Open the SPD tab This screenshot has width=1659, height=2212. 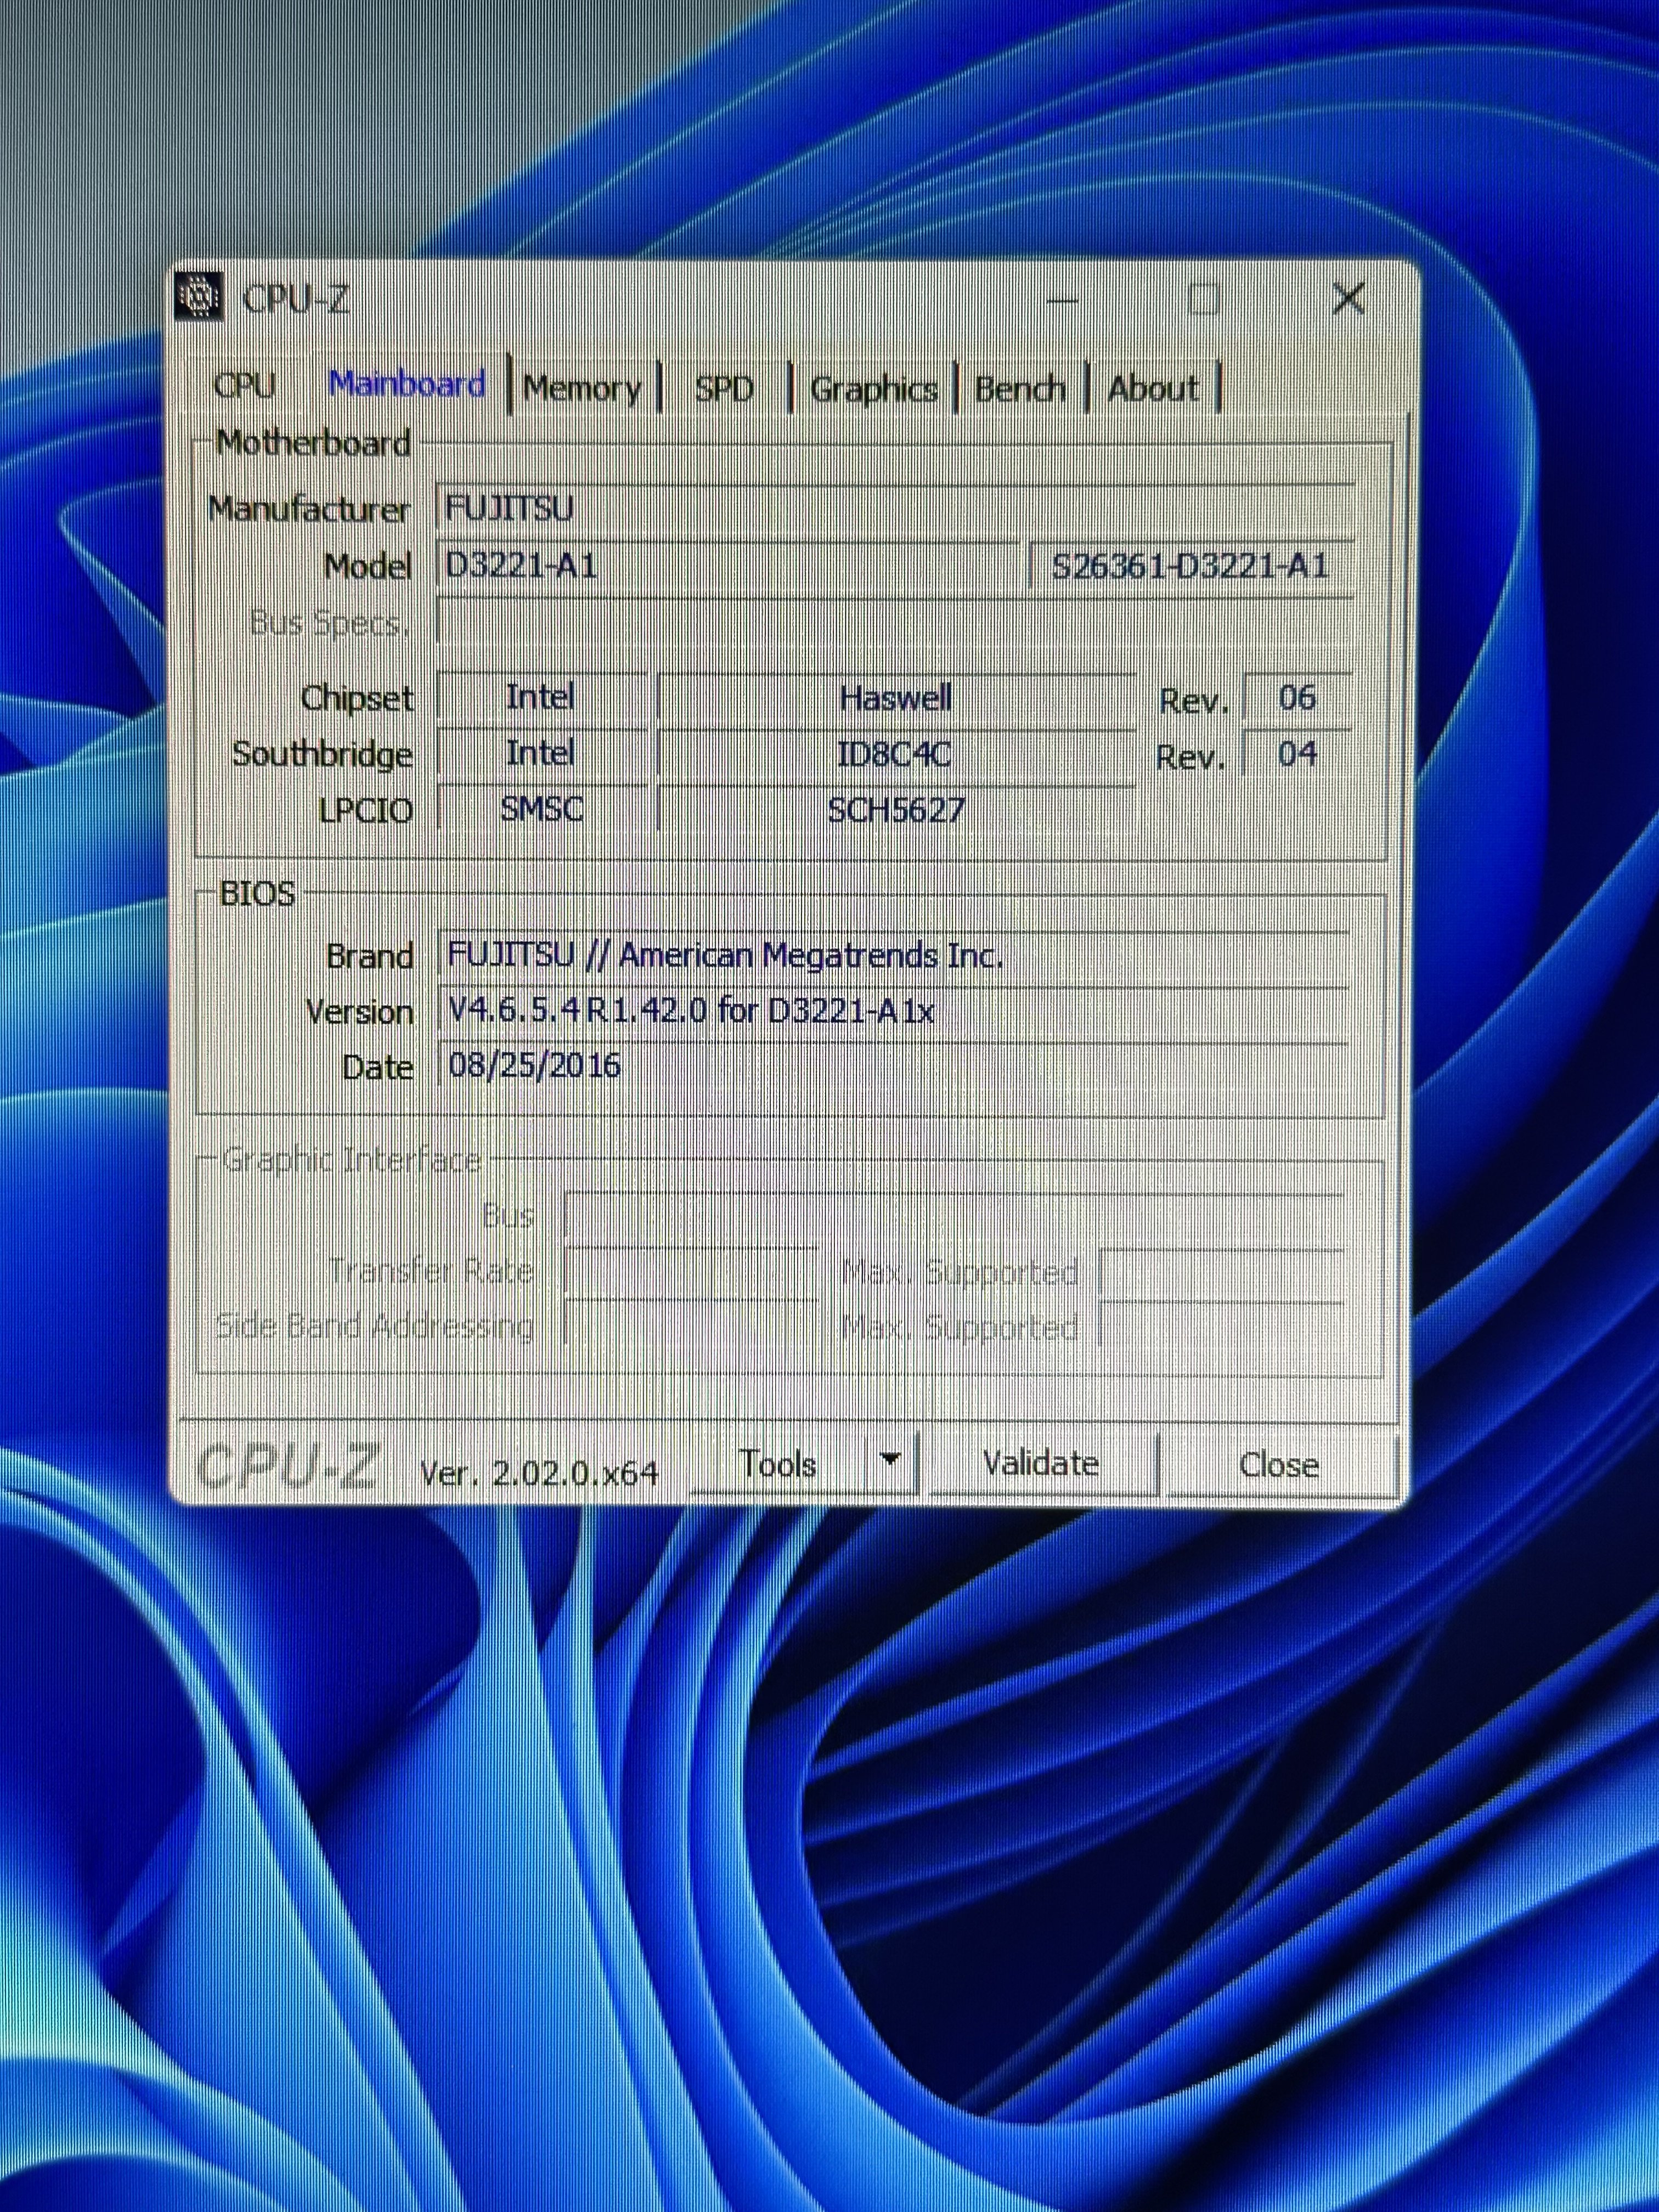pyautogui.click(x=723, y=388)
